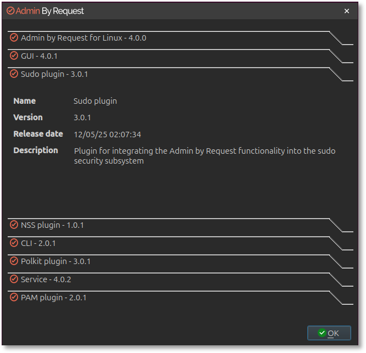The width and height of the screenshot is (366, 353).
Task: Reveal Service - 4.0.2 details
Action: pyautogui.click(x=46, y=280)
